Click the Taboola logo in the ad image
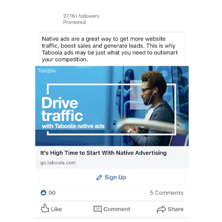 (x=47, y=71)
